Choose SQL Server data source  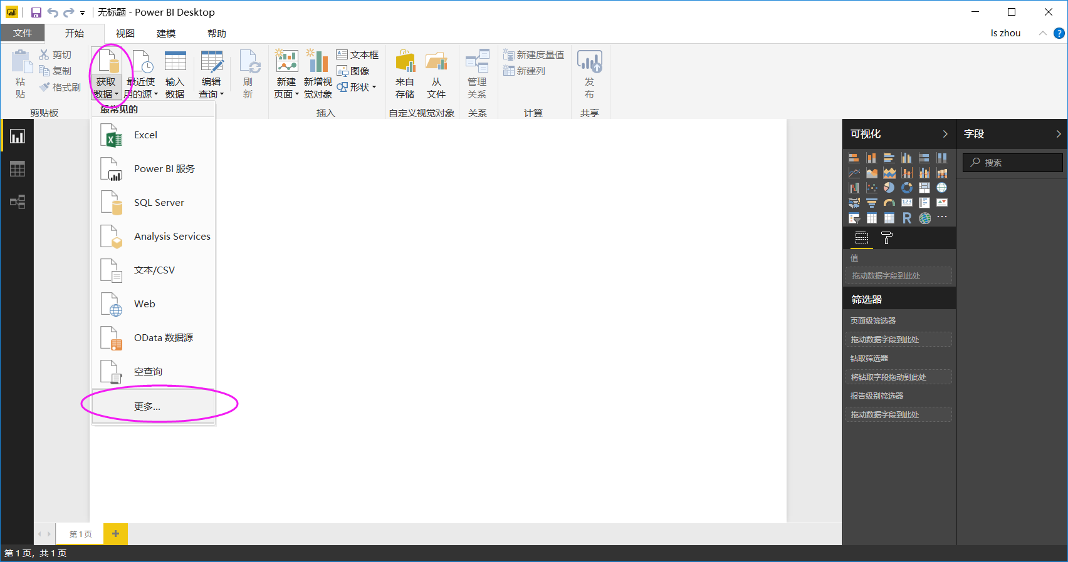point(154,203)
